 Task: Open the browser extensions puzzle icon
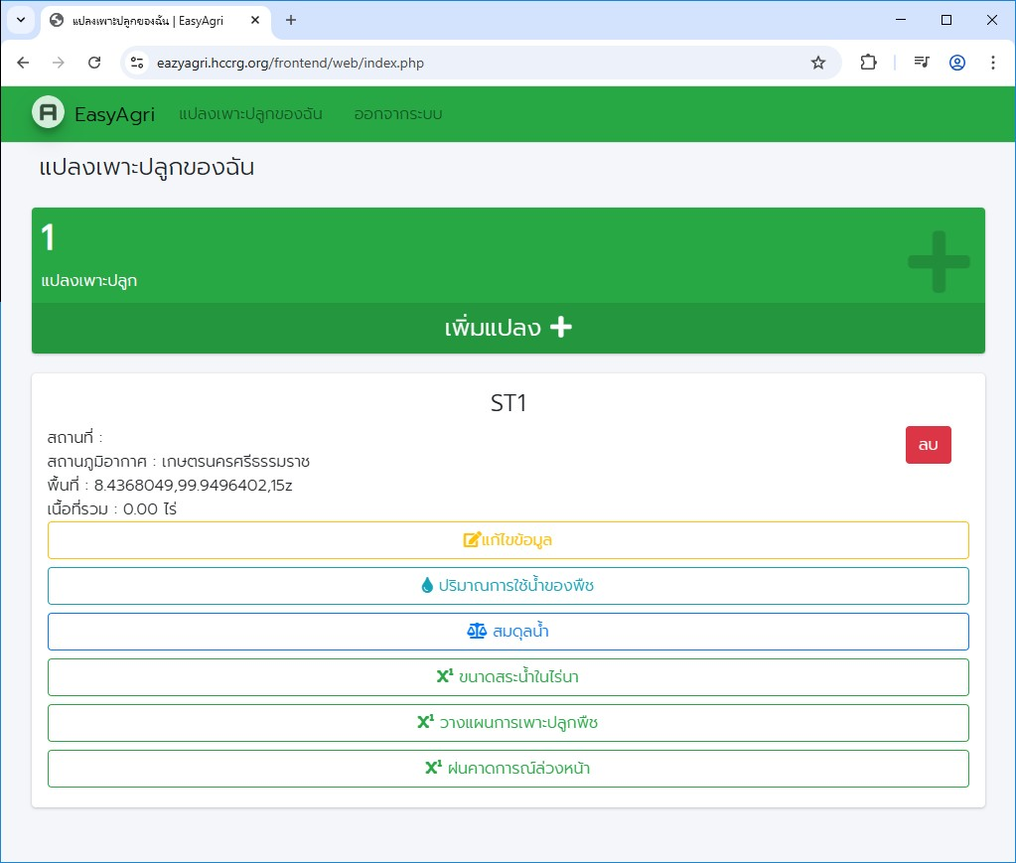tap(868, 63)
